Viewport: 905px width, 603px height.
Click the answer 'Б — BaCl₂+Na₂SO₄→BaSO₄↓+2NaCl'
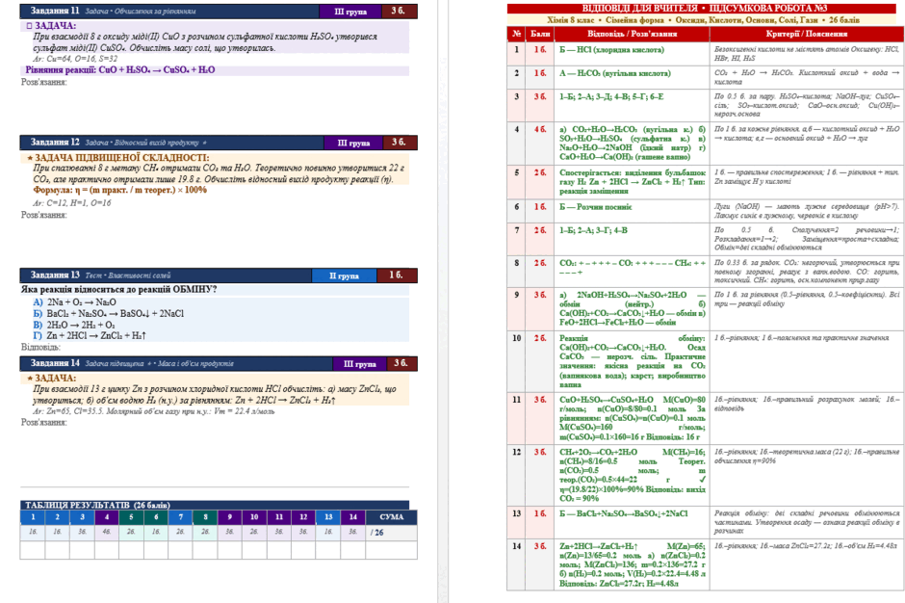(623, 513)
